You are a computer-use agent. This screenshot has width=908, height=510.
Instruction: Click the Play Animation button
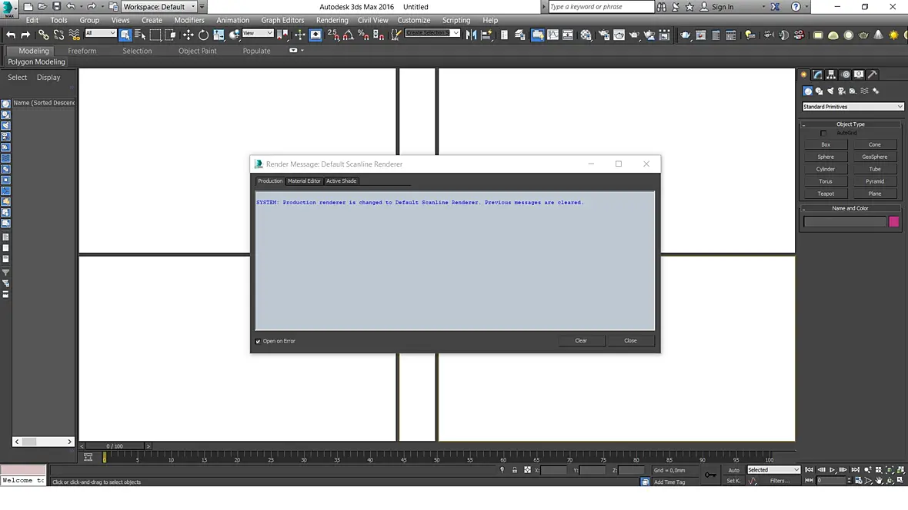click(x=832, y=470)
